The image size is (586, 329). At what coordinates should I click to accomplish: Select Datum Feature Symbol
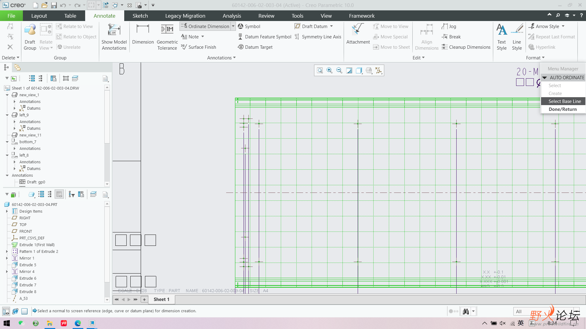265,37
